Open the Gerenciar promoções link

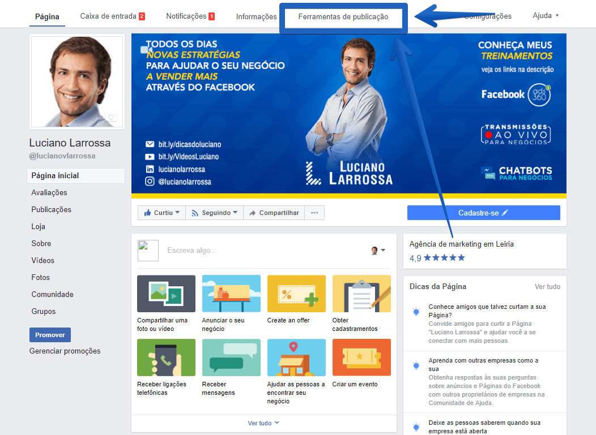[x=65, y=351]
